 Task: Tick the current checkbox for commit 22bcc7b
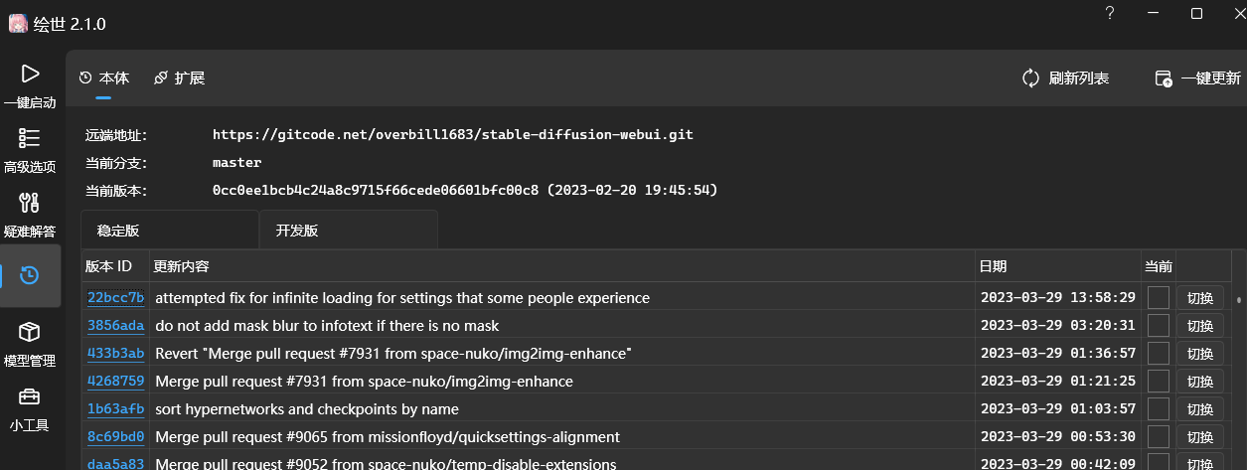tap(1159, 298)
